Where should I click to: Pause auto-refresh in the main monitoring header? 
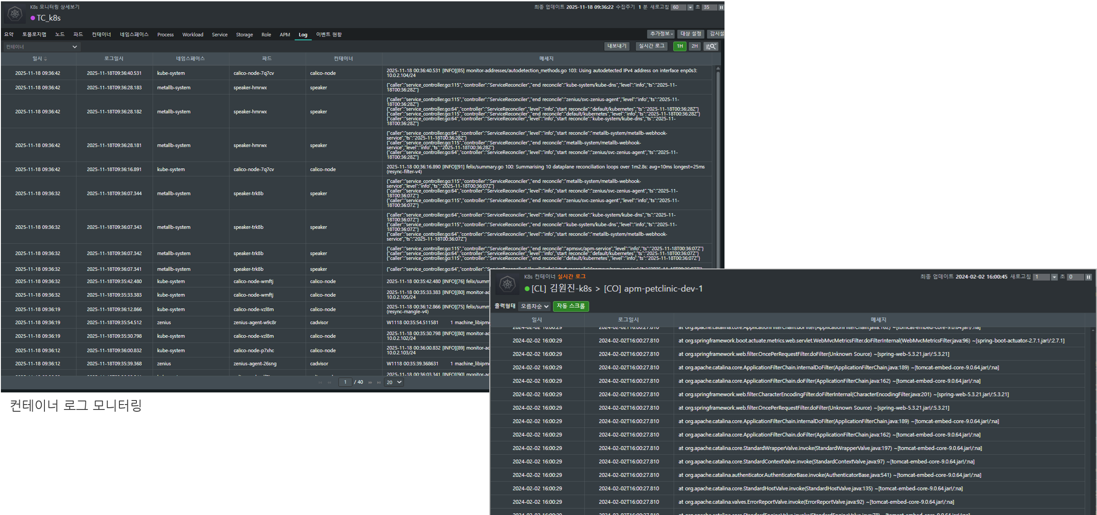tap(721, 7)
